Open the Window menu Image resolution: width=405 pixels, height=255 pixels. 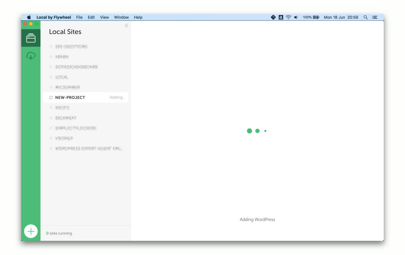point(121,17)
